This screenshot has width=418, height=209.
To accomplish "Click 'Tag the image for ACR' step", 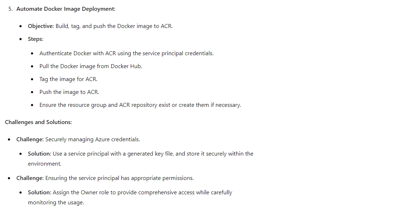I will point(68,79).
